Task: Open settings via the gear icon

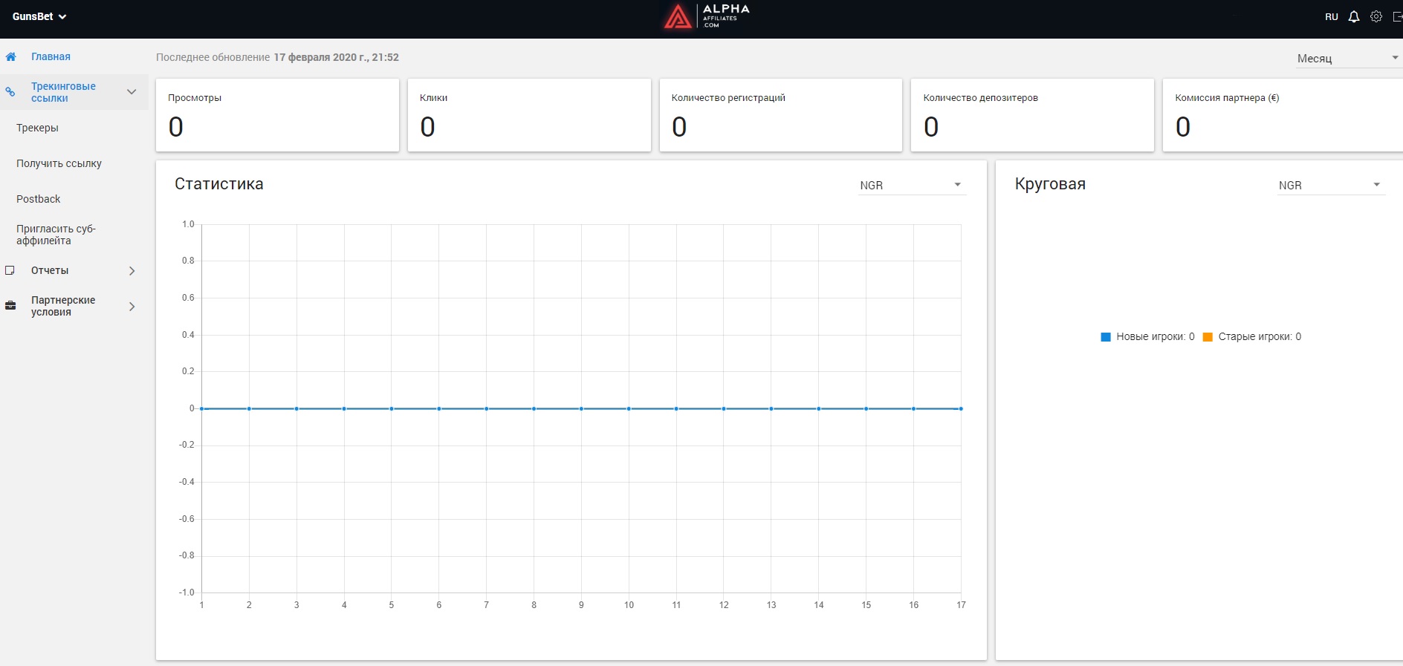Action: (x=1376, y=16)
